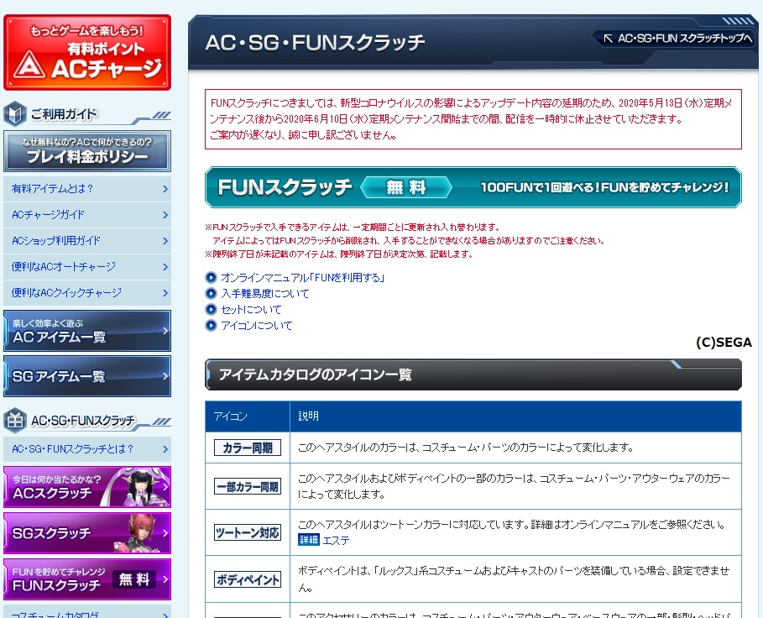Screen dimensions: 763x618
Task: Click the ツートーン対応 icon badge
Action: point(248,532)
